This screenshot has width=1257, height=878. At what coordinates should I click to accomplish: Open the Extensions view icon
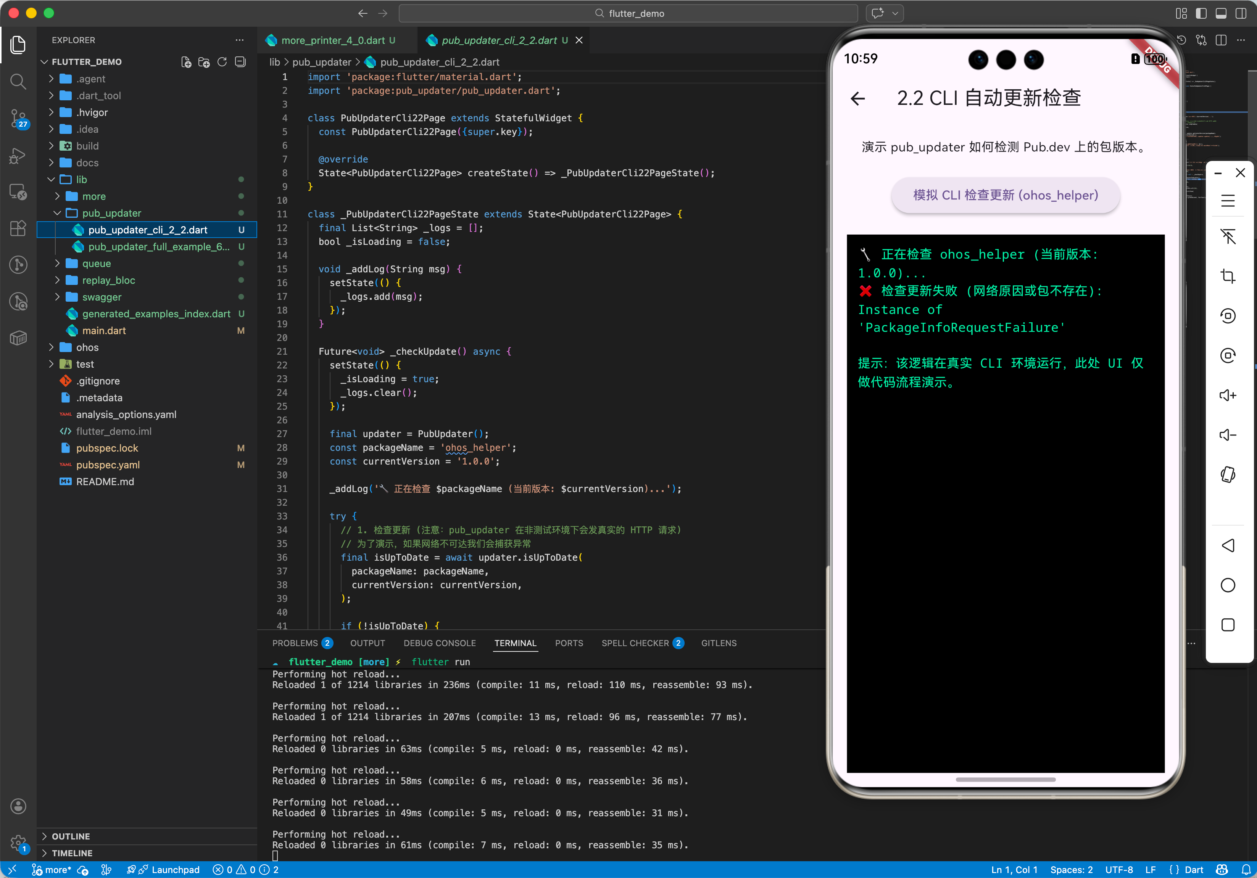[18, 228]
